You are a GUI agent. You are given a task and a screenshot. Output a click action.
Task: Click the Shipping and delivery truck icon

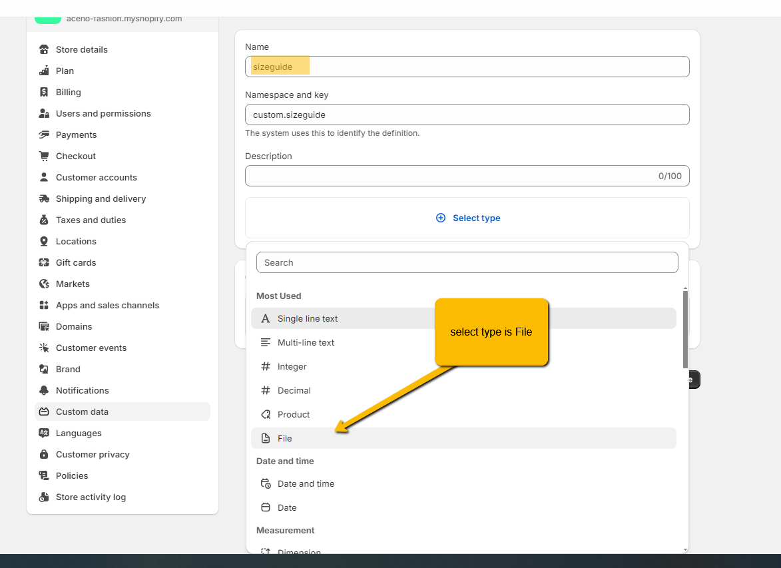(x=44, y=198)
